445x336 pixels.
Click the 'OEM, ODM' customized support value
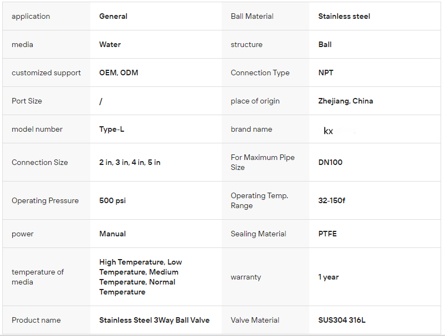[119, 73]
